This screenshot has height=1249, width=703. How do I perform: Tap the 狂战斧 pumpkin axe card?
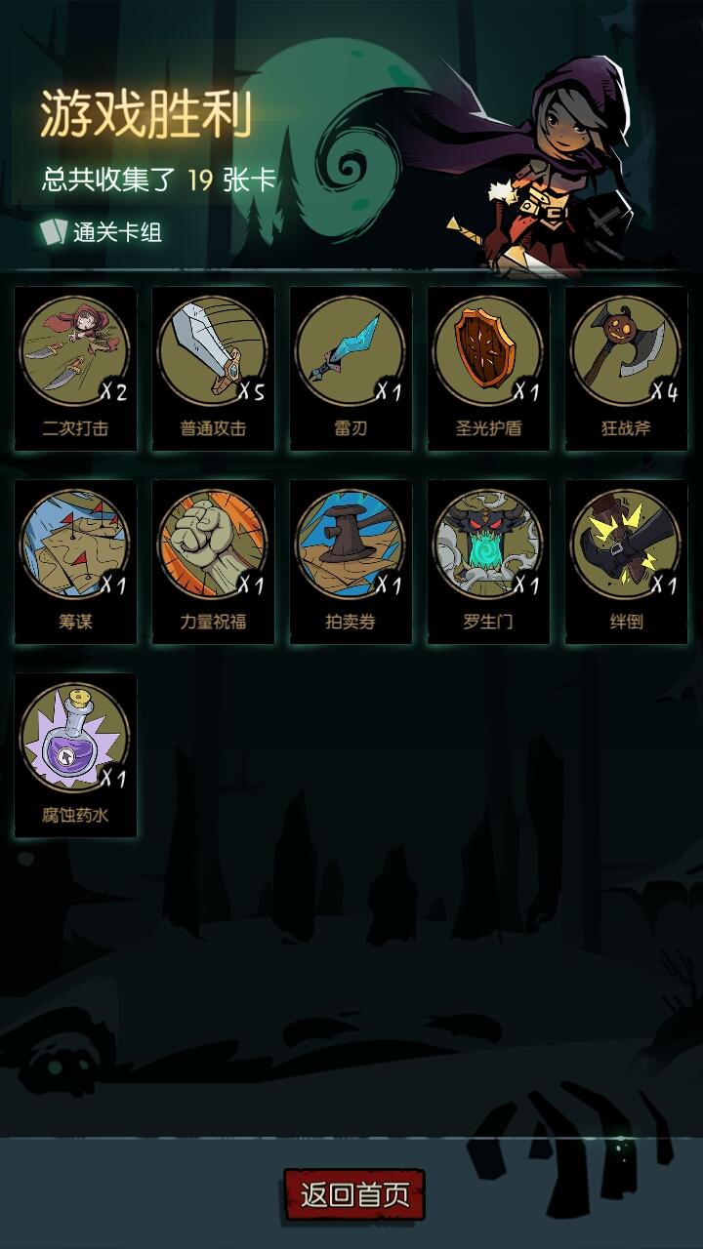click(626, 368)
